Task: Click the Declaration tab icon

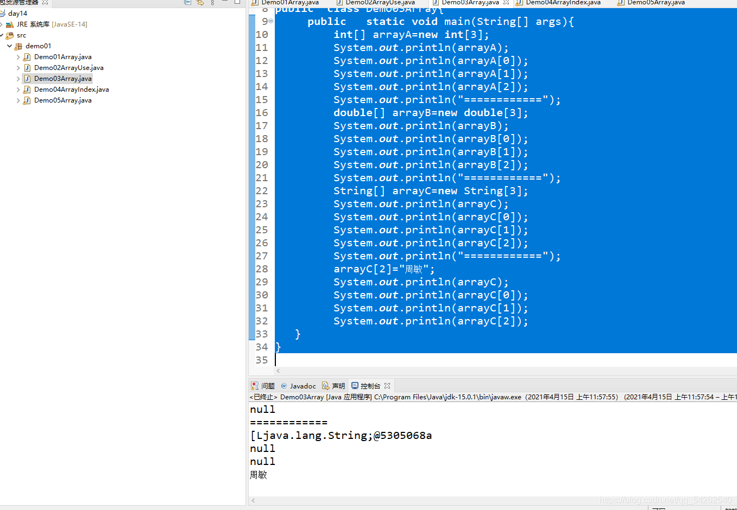Action: [x=326, y=386]
